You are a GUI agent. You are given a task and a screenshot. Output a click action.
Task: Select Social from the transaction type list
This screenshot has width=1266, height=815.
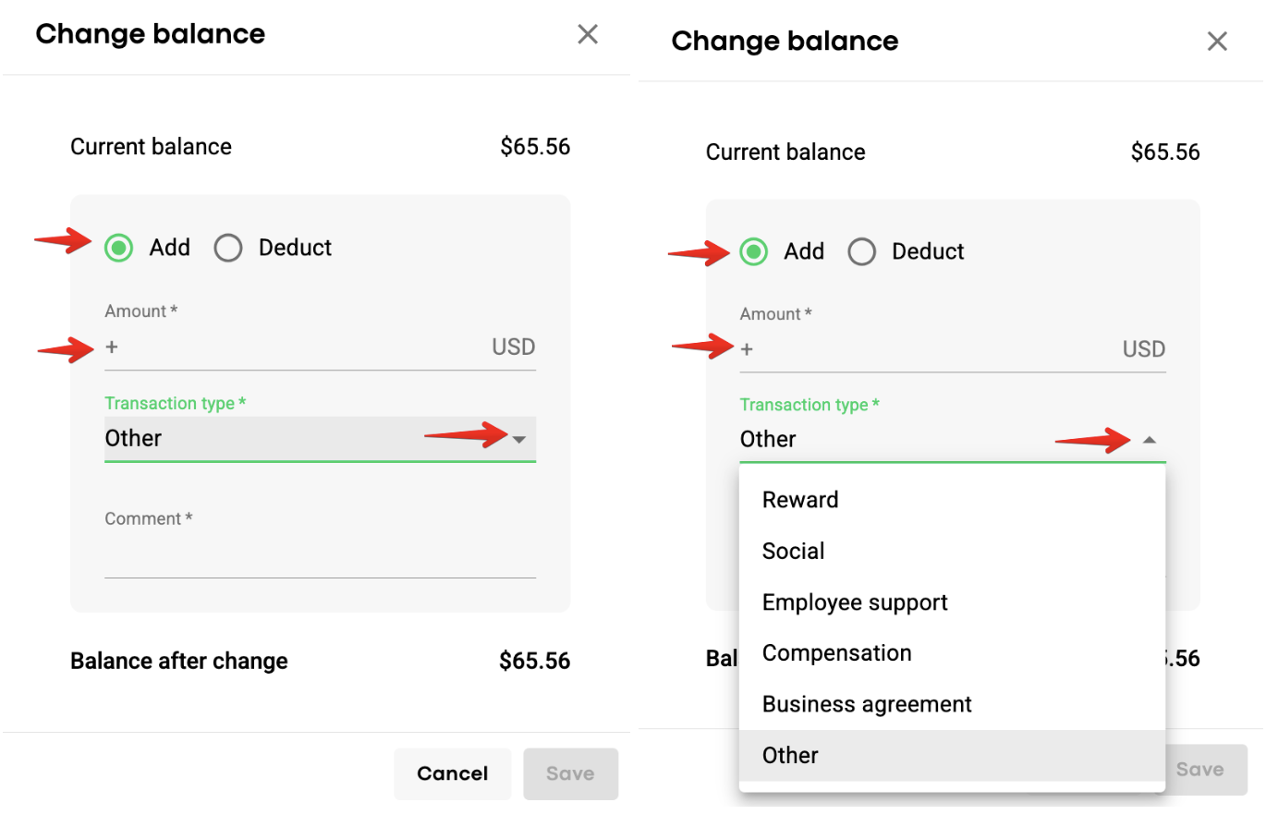tap(794, 552)
